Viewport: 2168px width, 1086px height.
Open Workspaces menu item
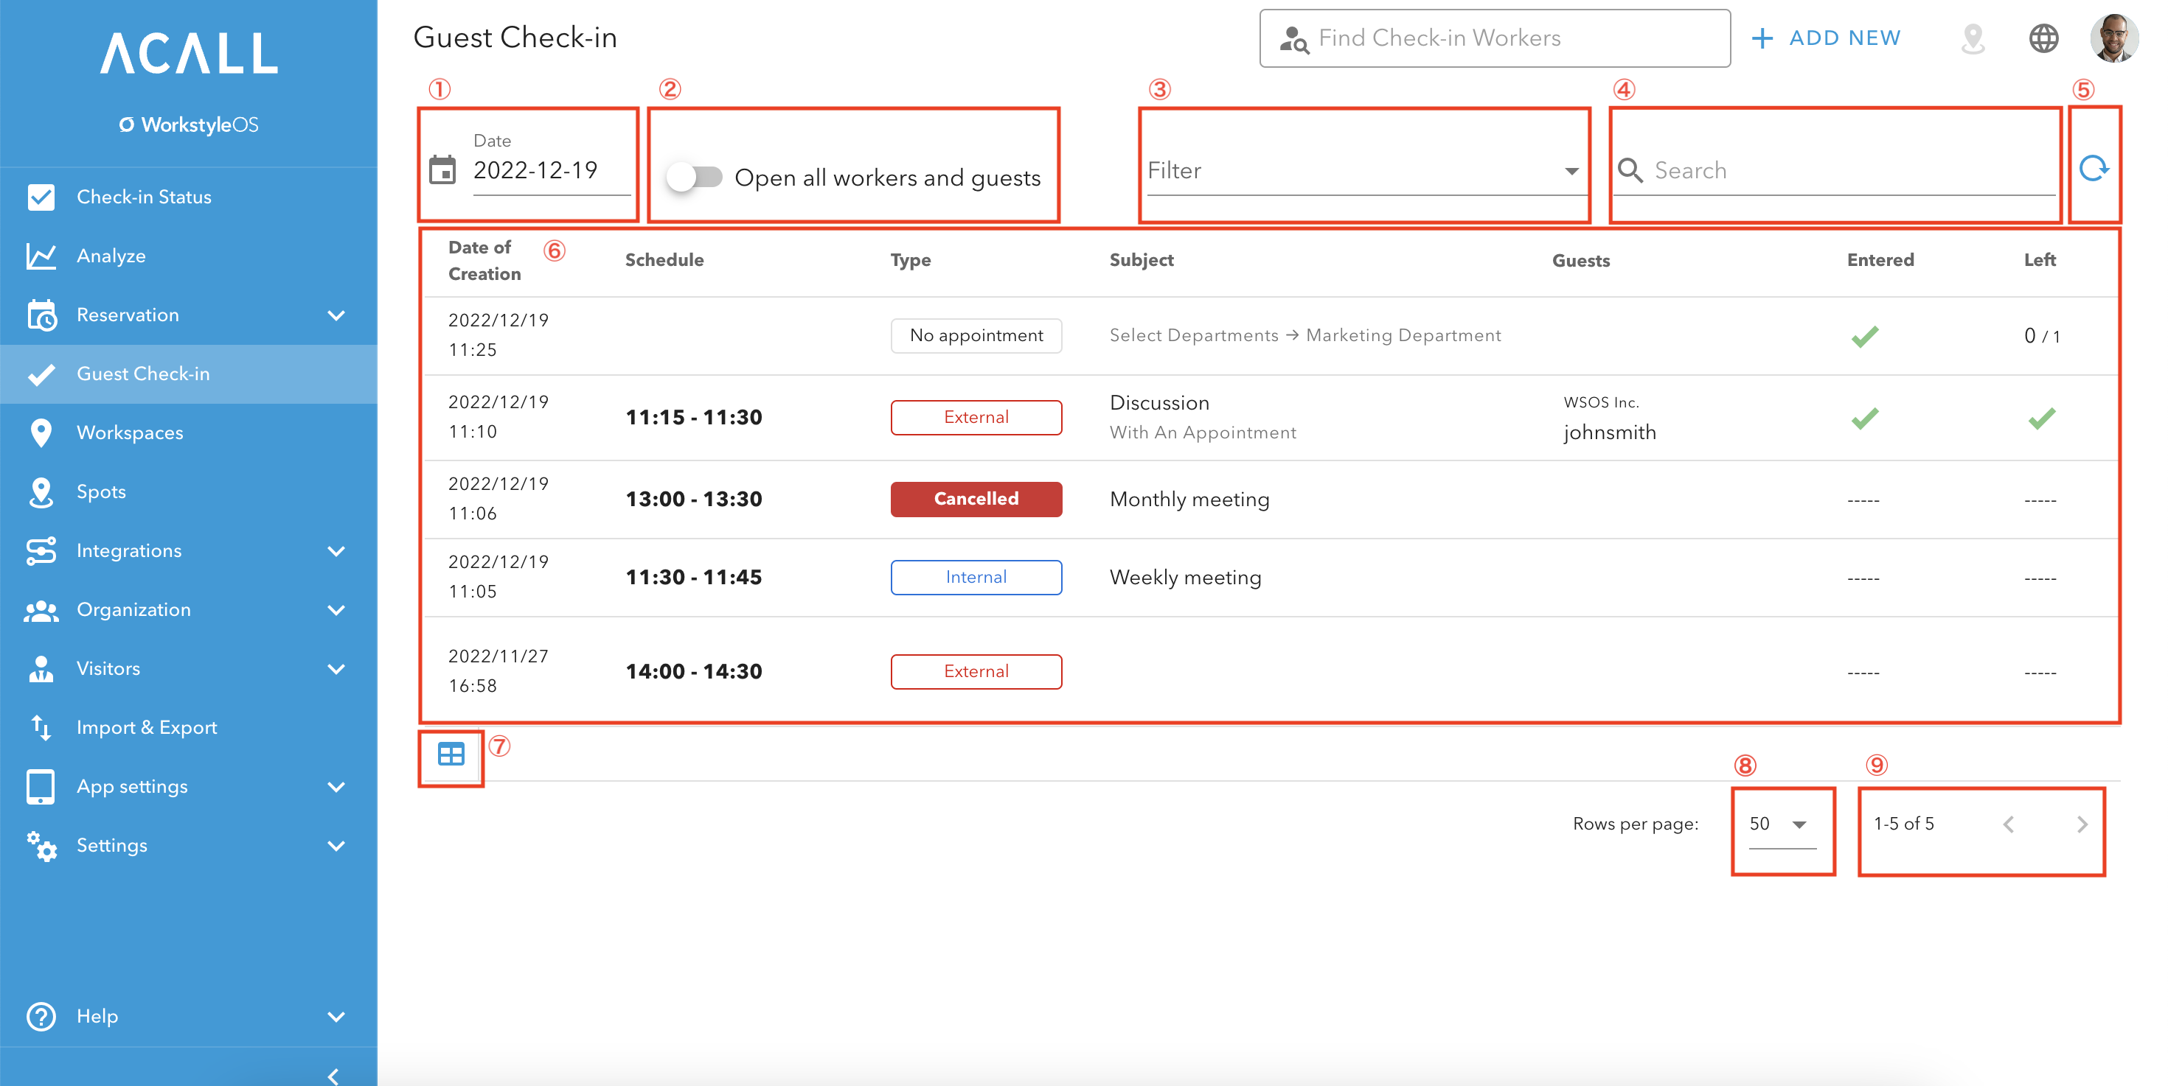[x=189, y=433]
